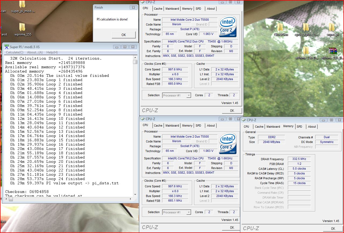The image size is (344, 233).
Task: Select CPU tab in top CPU-Z window
Action: point(145,8)
